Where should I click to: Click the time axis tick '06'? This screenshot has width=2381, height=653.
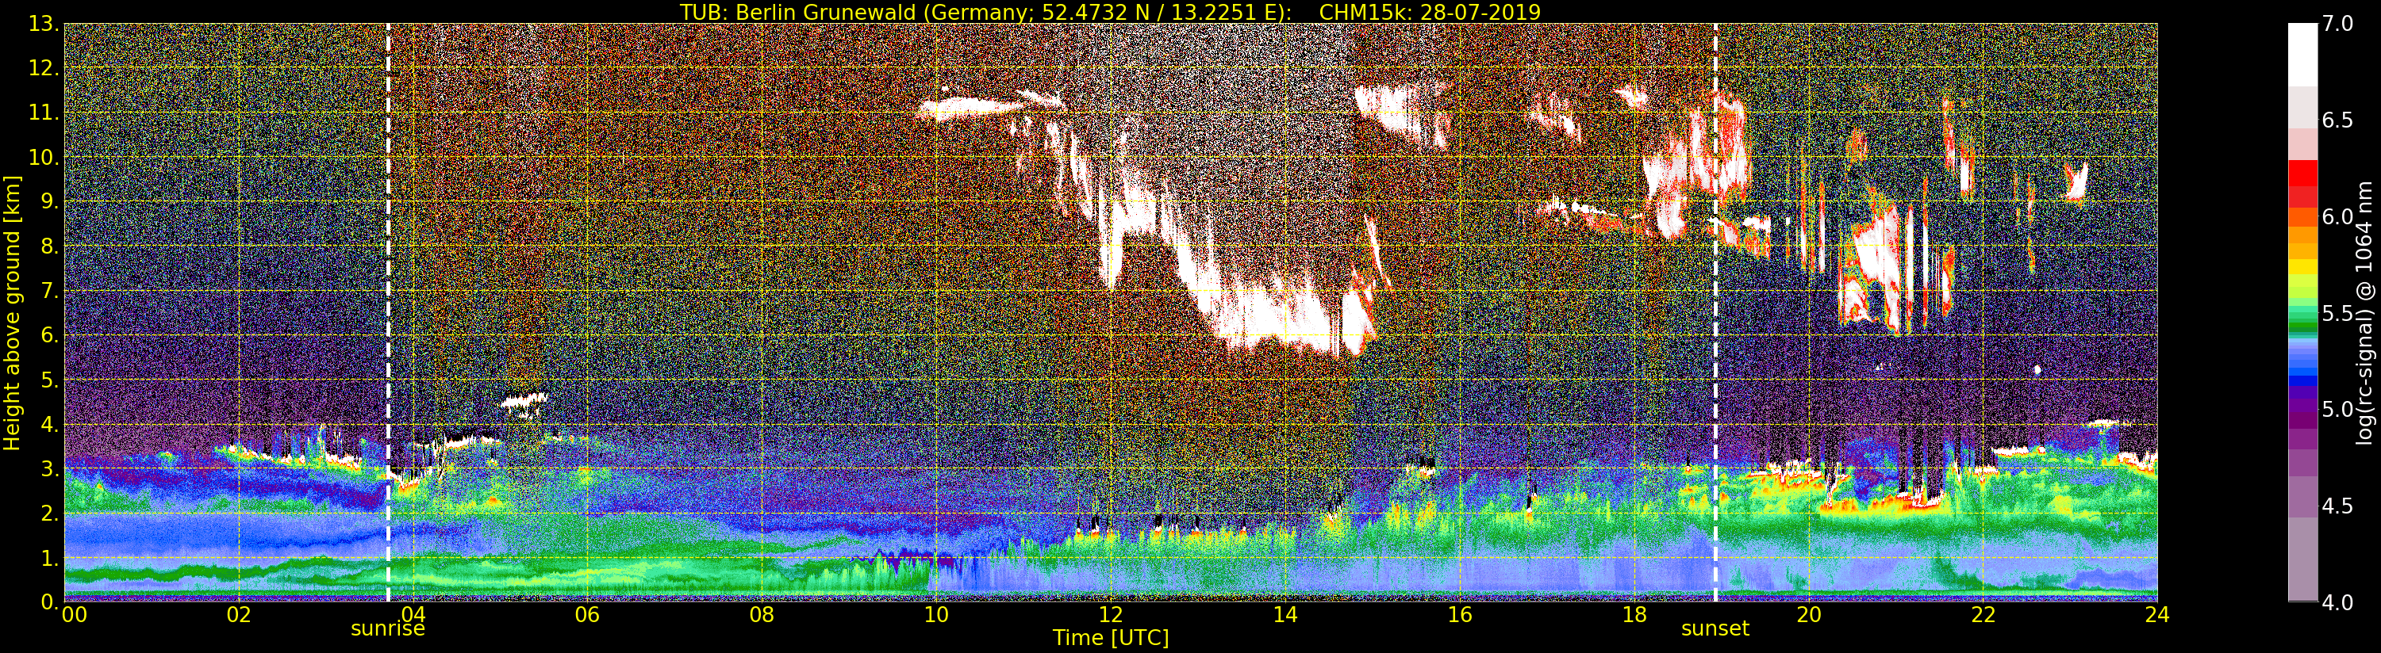(587, 614)
